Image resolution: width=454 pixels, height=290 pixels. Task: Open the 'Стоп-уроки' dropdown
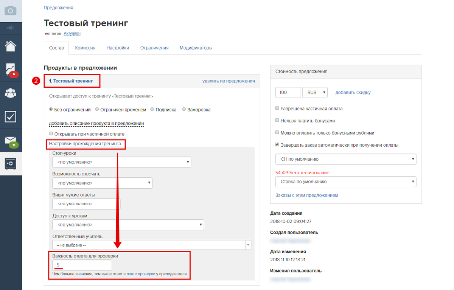coord(122,162)
